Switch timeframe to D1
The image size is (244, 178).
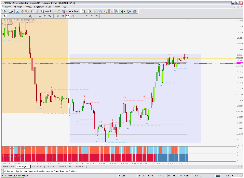coord(87,16)
